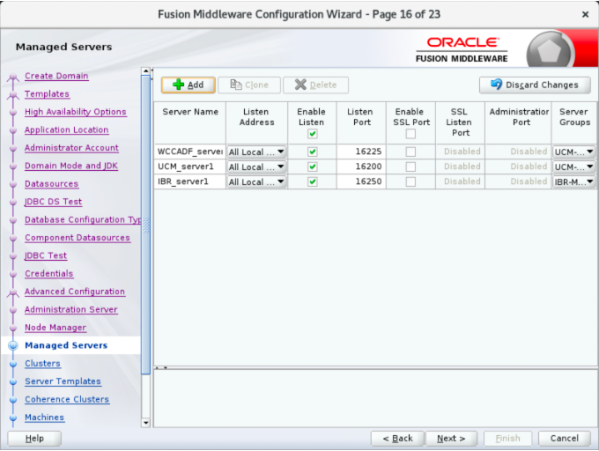The width and height of the screenshot is (599, 451).
Task: Open JDBC Test step
Action: (x=46, y=255)
